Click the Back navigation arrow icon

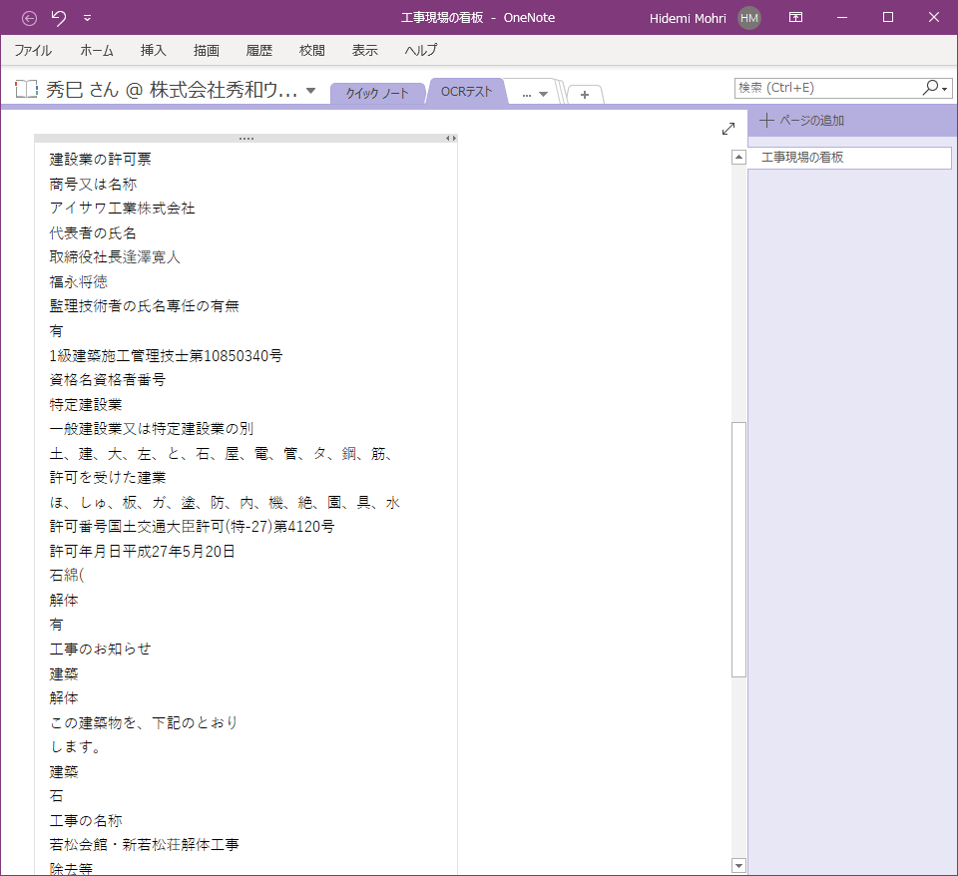[29, 18]
